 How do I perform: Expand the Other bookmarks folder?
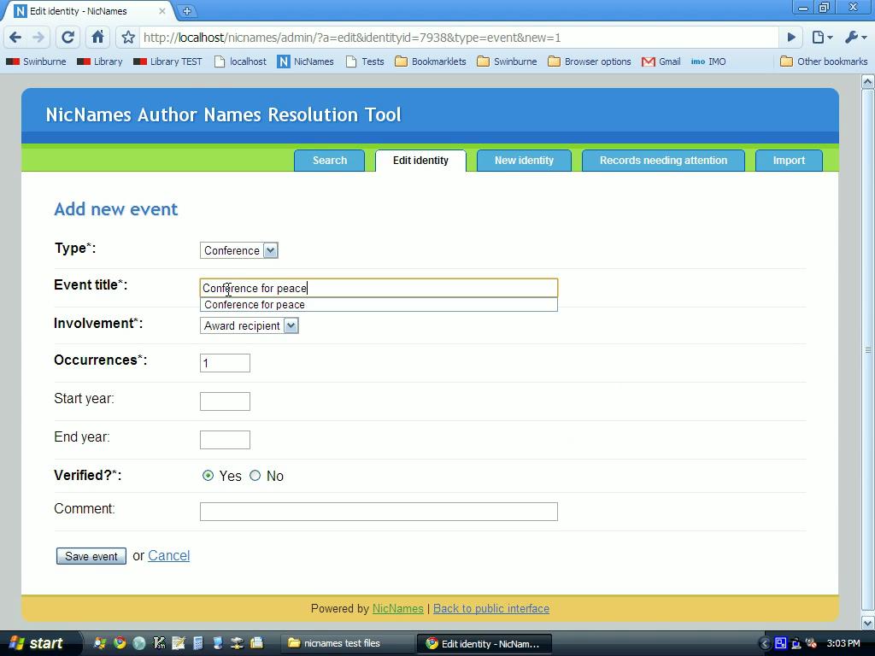tap(824, 61)
